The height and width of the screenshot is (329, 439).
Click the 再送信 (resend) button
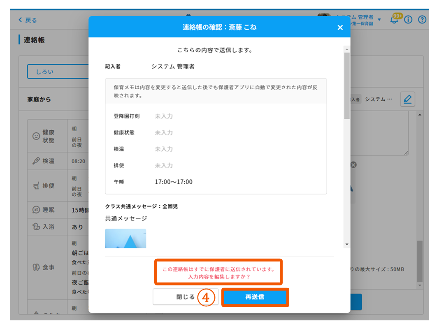[255, 297]
